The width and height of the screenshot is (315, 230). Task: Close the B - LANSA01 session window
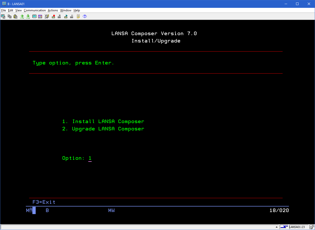(309, 4)
